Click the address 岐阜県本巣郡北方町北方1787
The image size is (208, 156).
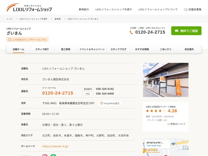(x=77, y=103)
